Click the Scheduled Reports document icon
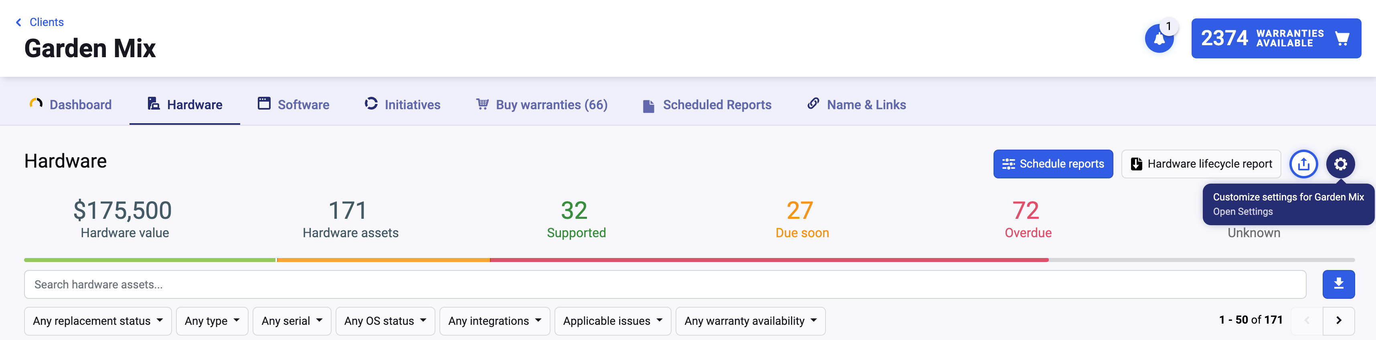1376x340 pixels. pyautogui.click(x=648, y=106)
